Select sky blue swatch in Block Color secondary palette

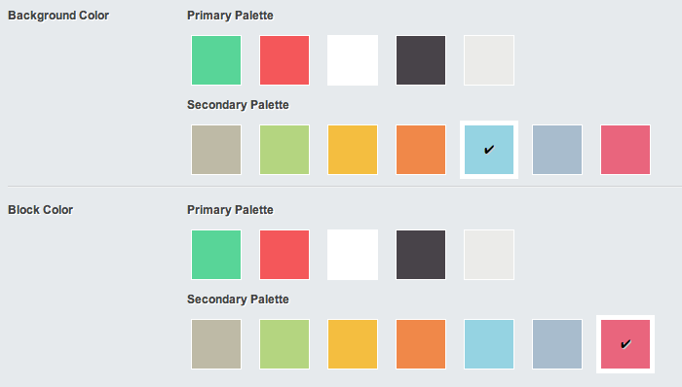coord(489,344)
